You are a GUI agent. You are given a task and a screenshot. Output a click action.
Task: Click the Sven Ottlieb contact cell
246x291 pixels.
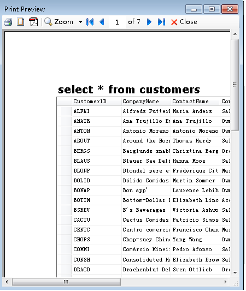(x=195, y=270)
